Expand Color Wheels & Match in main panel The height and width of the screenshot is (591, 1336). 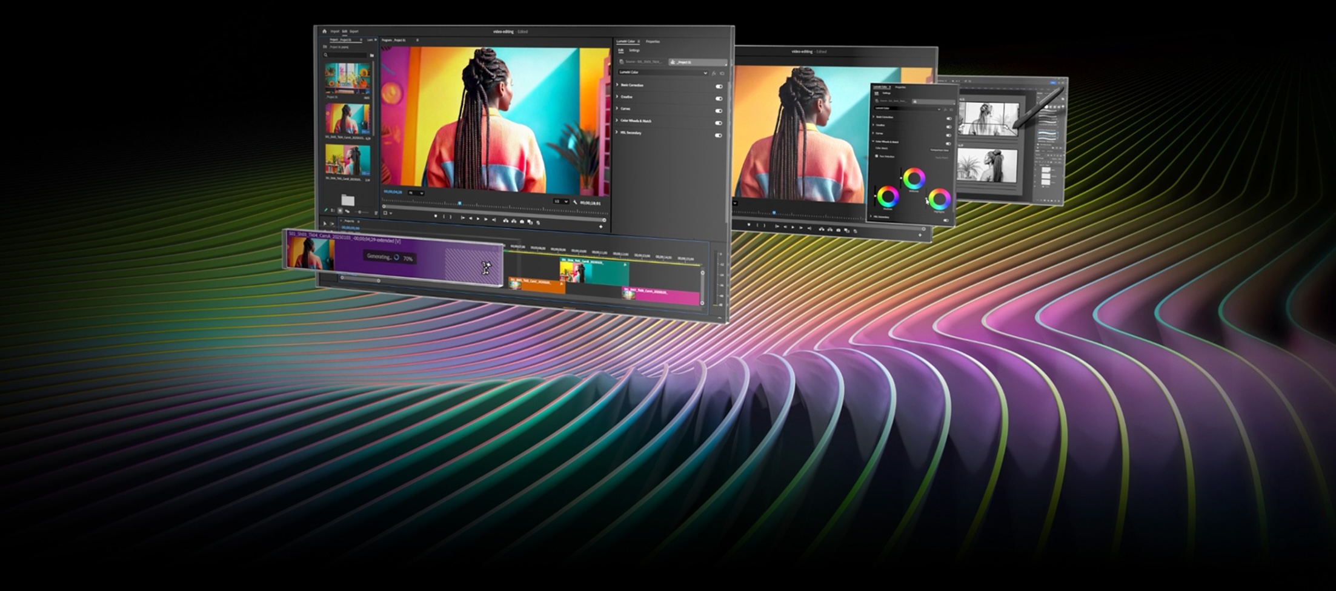coord(617,121)
